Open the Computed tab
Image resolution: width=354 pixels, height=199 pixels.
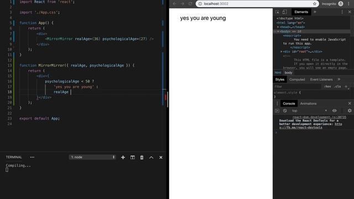(x=297, y=80)
